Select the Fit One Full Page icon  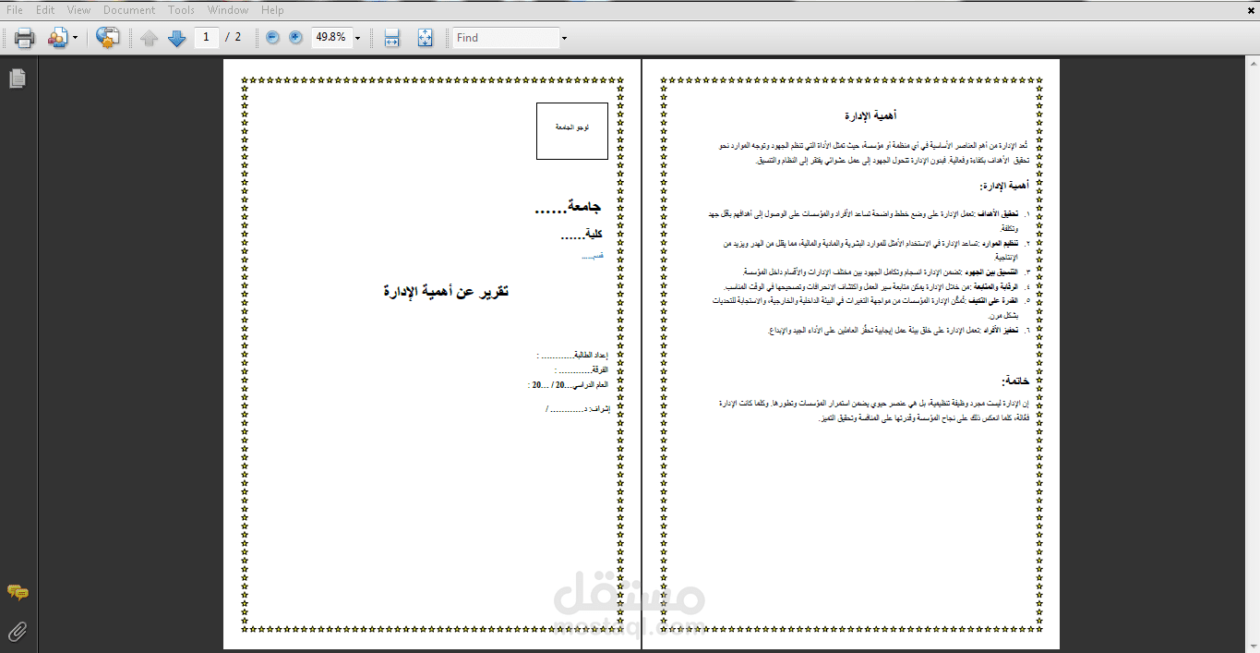click(x=425, y=38)
